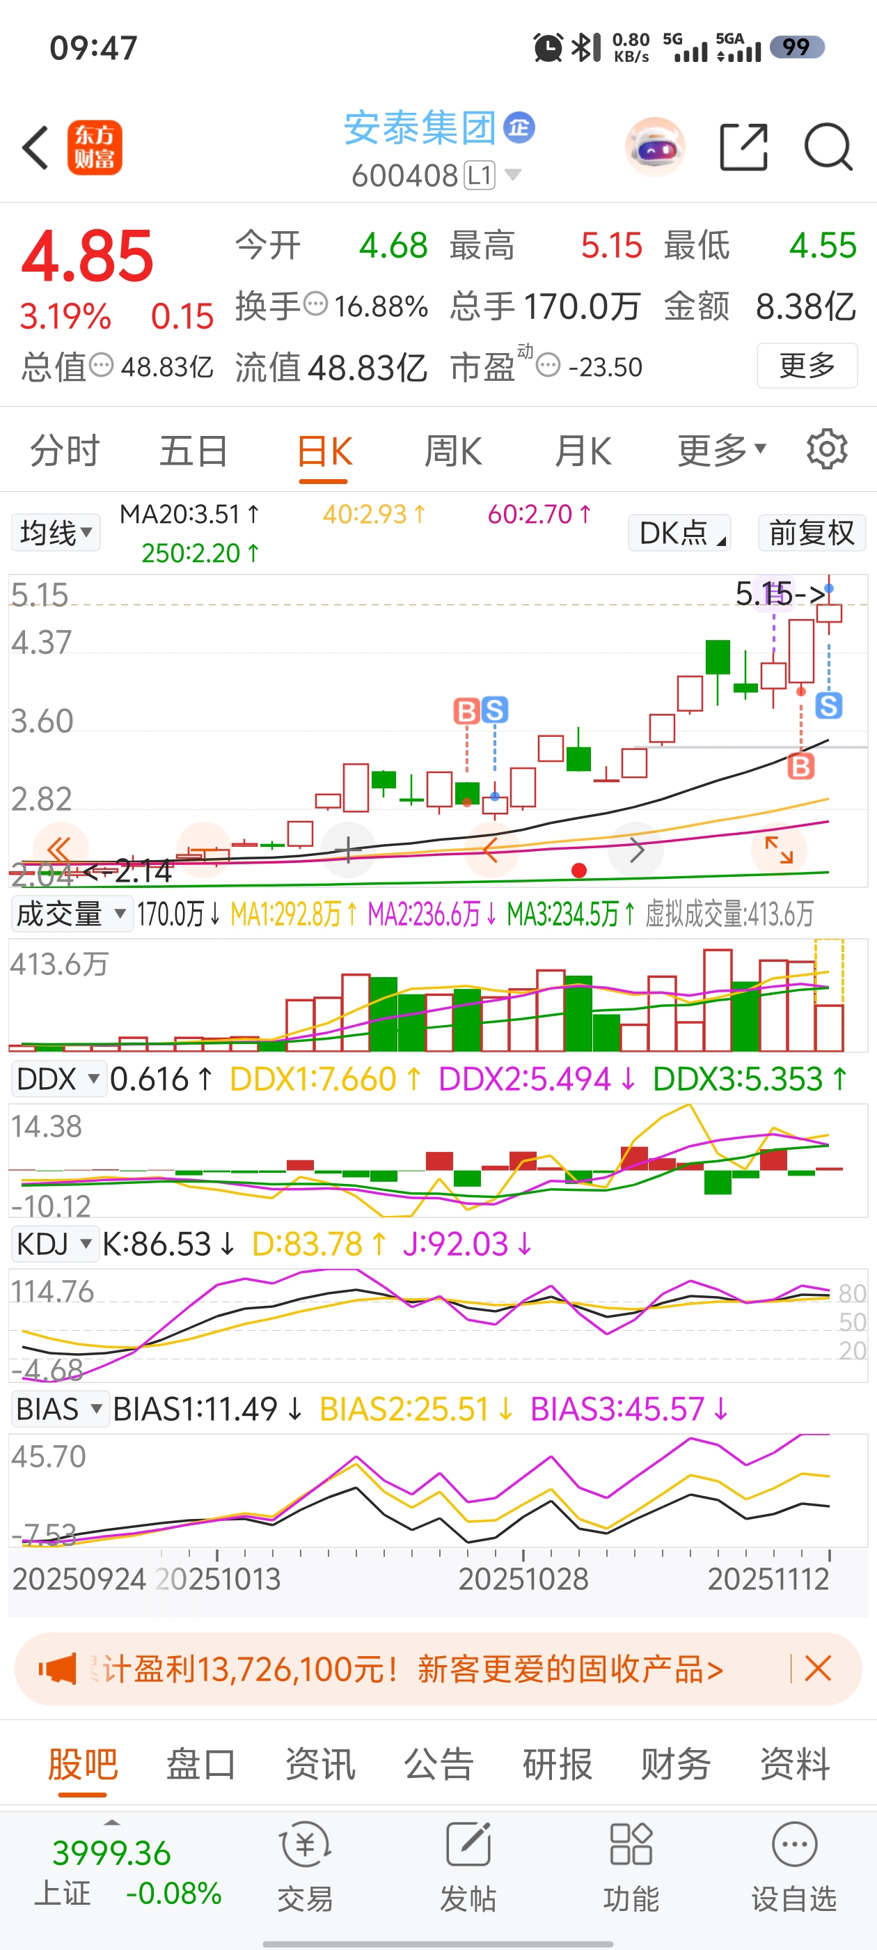Image resolution: width=877 pixels, height=1950 pixels.
Task: Move chart left with orange chevron
Action: pos(491,850)
